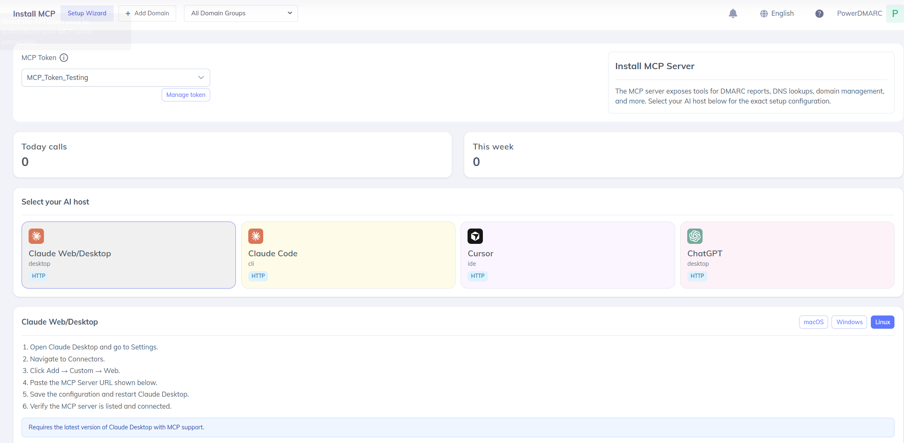Click the Today calls label
The width and height of the screenshot is (904, 443).
(44, 147)
